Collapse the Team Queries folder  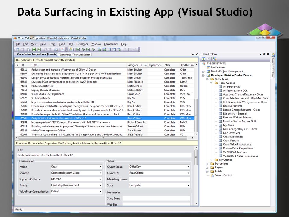(211, 83)
